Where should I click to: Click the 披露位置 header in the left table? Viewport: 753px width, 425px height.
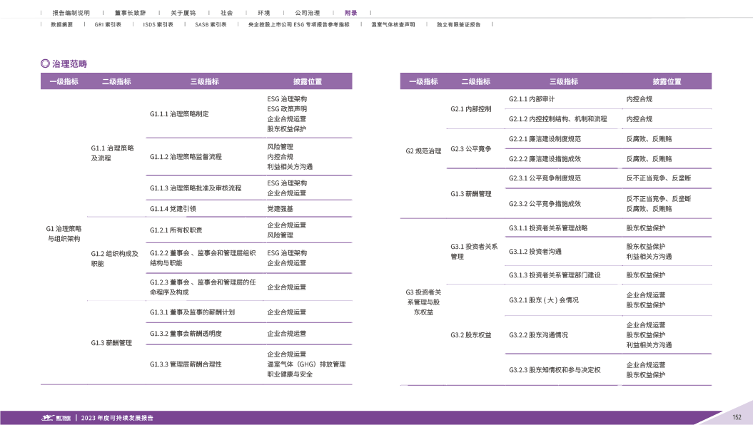point(308,81)
